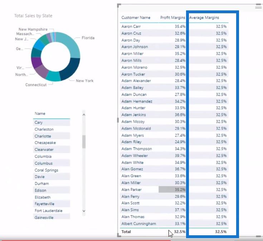Select Davie in the Name list
Screen dimensions: 263x241
point(51,177)
